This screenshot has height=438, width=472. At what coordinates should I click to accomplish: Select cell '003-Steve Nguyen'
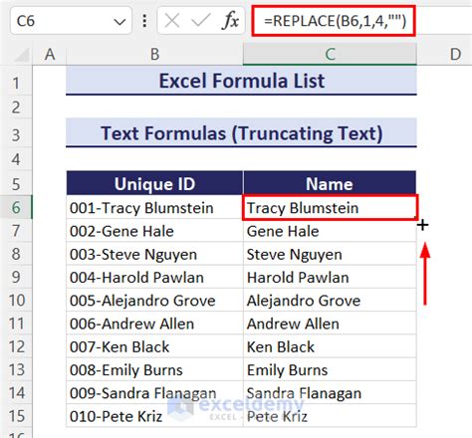[x=154, y=254]
